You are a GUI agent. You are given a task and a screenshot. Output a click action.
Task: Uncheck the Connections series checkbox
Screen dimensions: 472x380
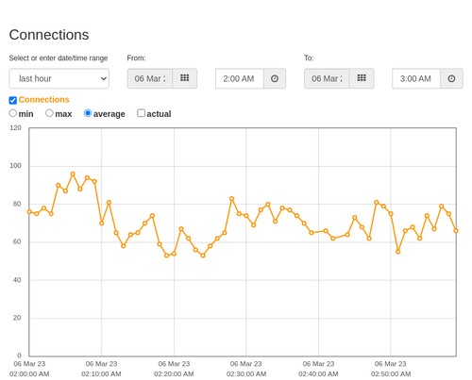coord(13,100)
